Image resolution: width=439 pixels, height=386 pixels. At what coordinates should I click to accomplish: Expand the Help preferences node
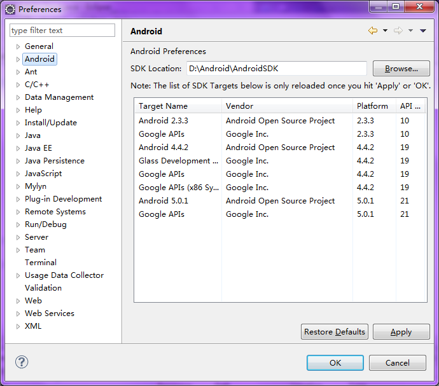coord(18,110)
